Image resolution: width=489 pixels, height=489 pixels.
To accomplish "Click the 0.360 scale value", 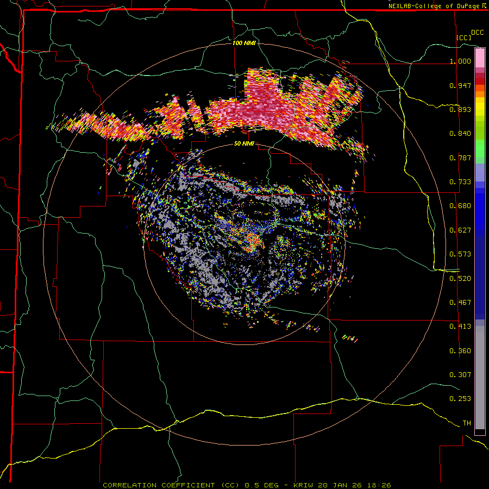I will coord(460,351).
